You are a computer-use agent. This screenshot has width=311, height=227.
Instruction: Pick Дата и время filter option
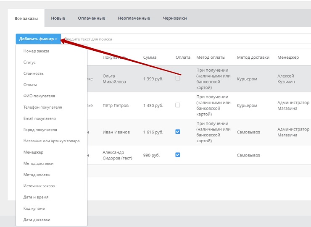tap(36, 197)
